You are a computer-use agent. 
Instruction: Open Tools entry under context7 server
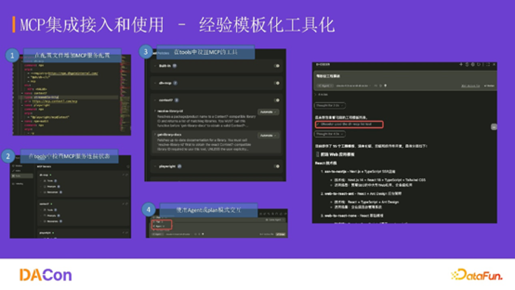click(x=50, y=210)
